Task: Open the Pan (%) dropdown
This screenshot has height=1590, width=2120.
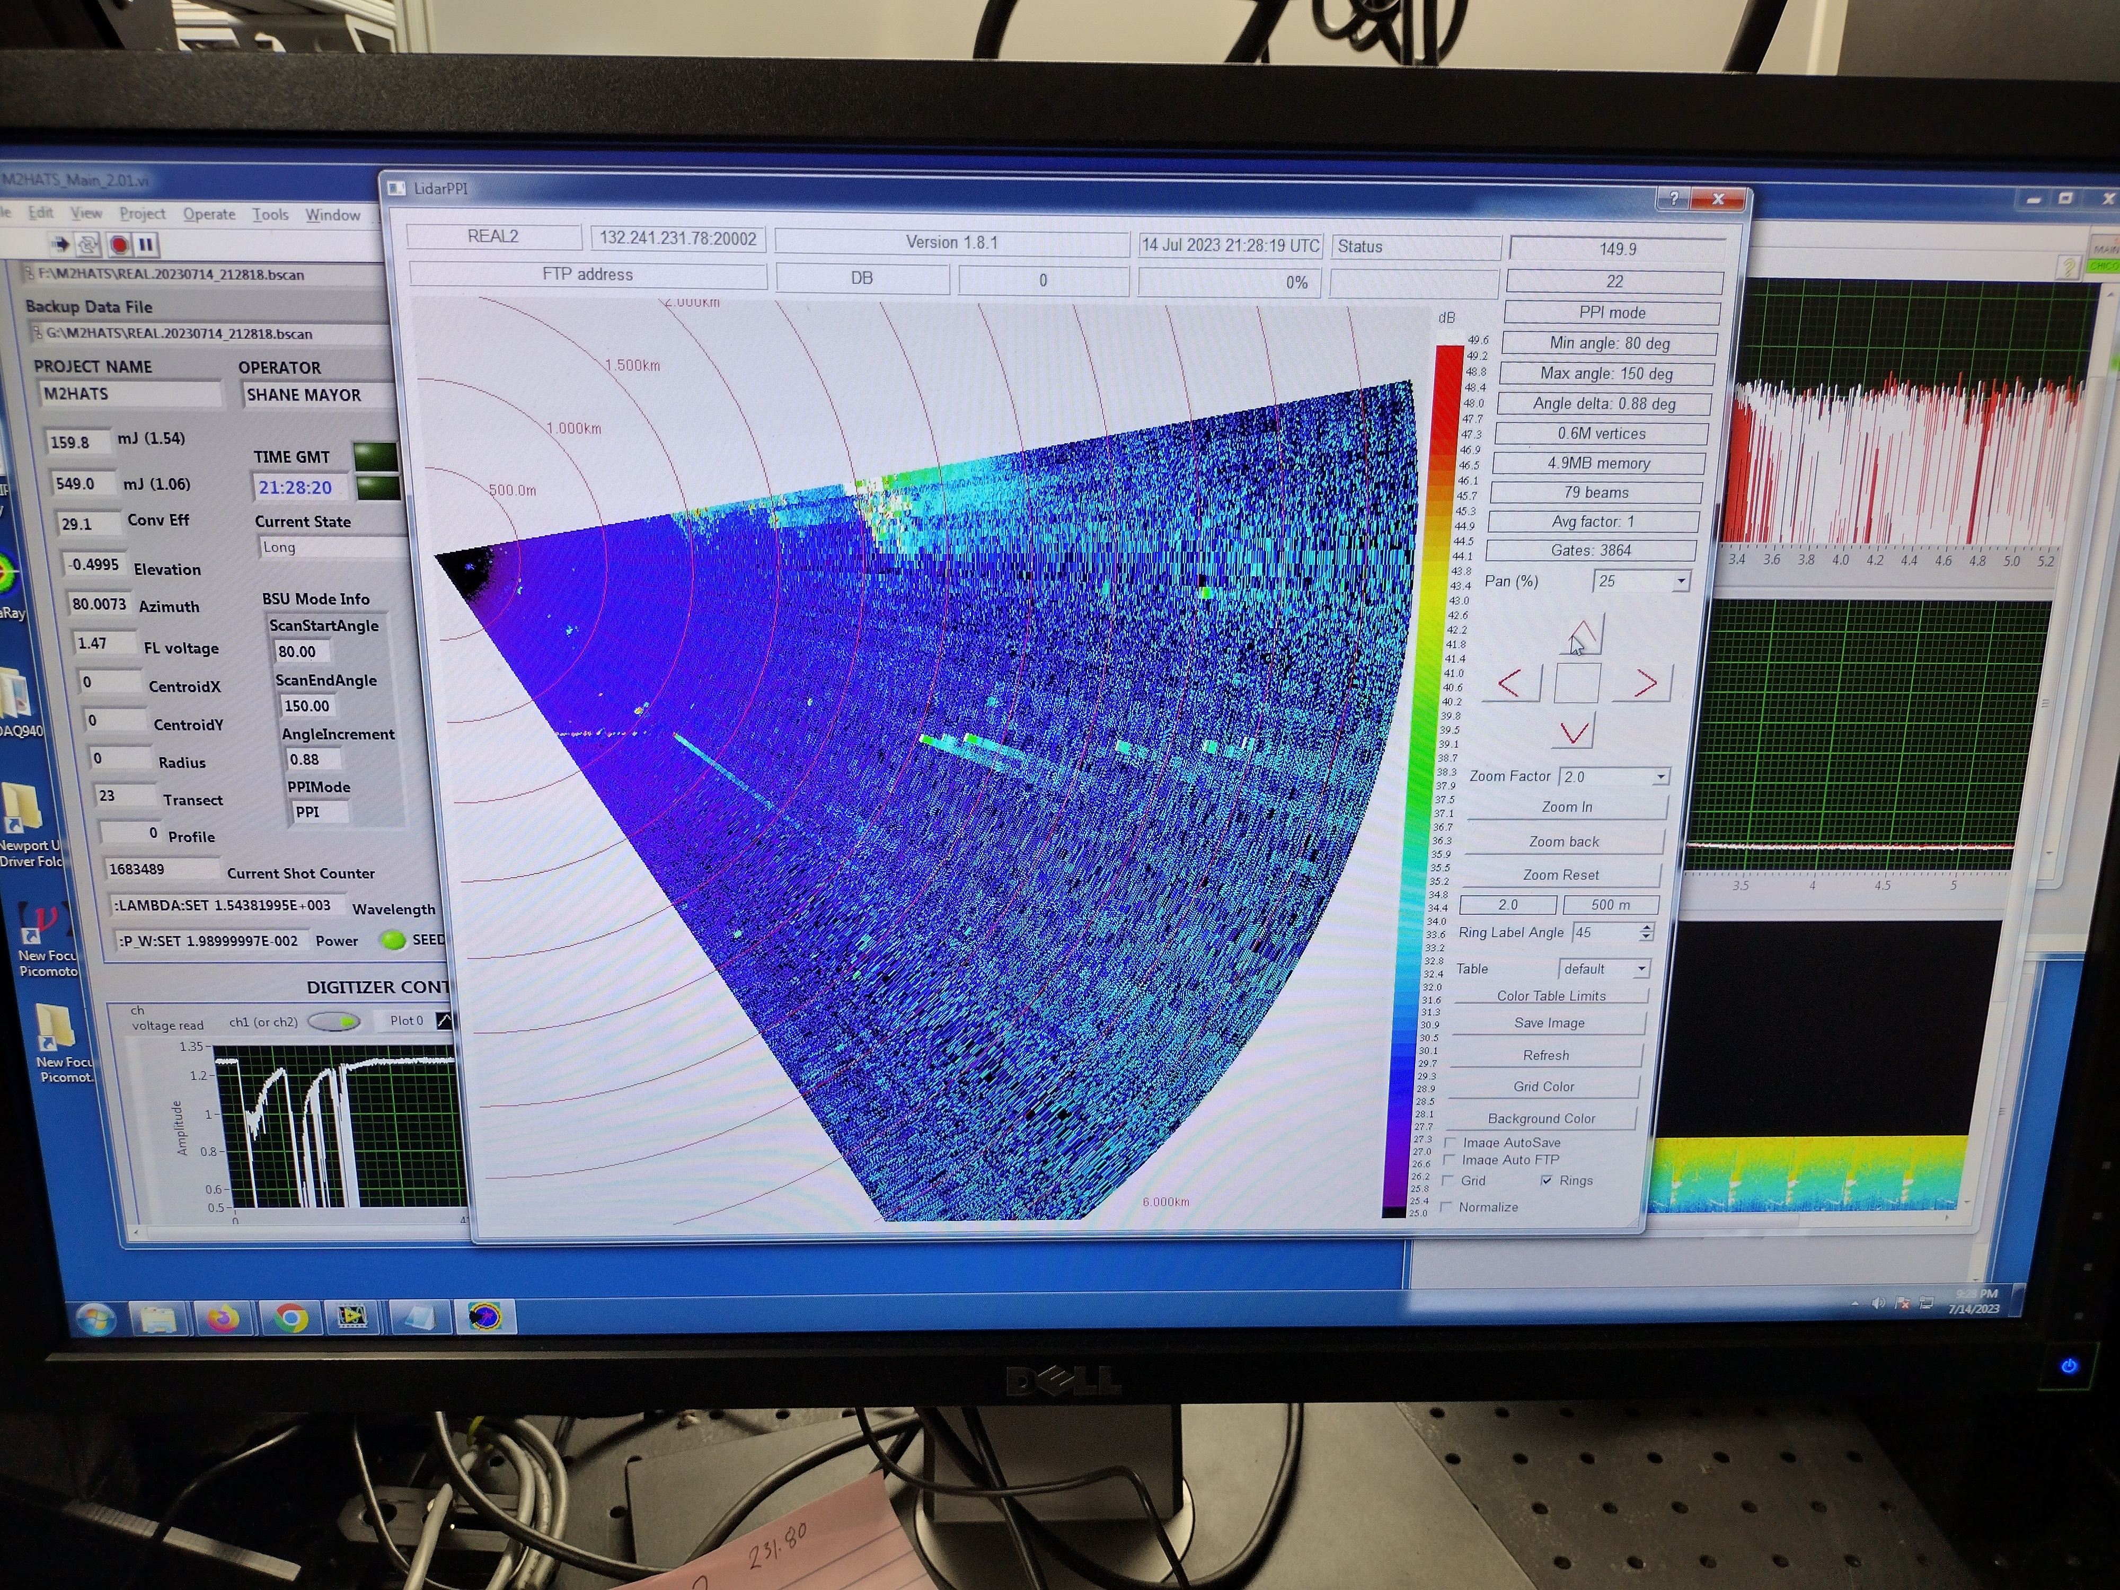Action: pos(1680,582)
